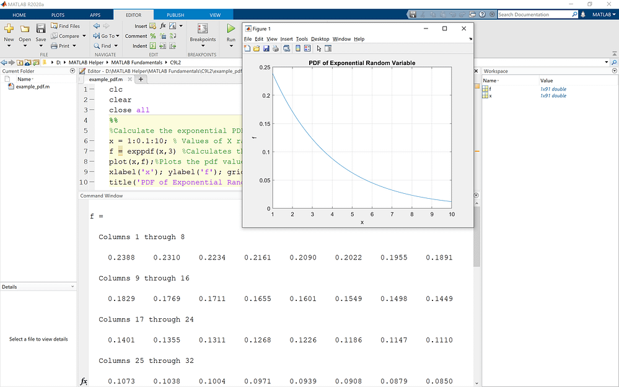619x387 pixels.
Task: Click the Insert Legend icon in Figure 1
Action: pyautogui.click(x=307, y=48)
